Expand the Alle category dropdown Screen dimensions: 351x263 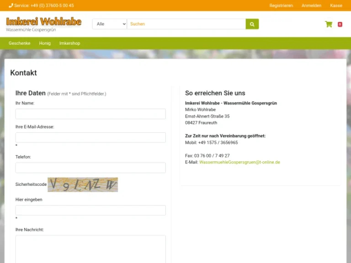click(x=110, y=24)
